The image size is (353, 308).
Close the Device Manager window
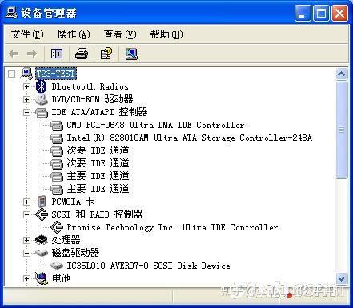tap(339, 13)
